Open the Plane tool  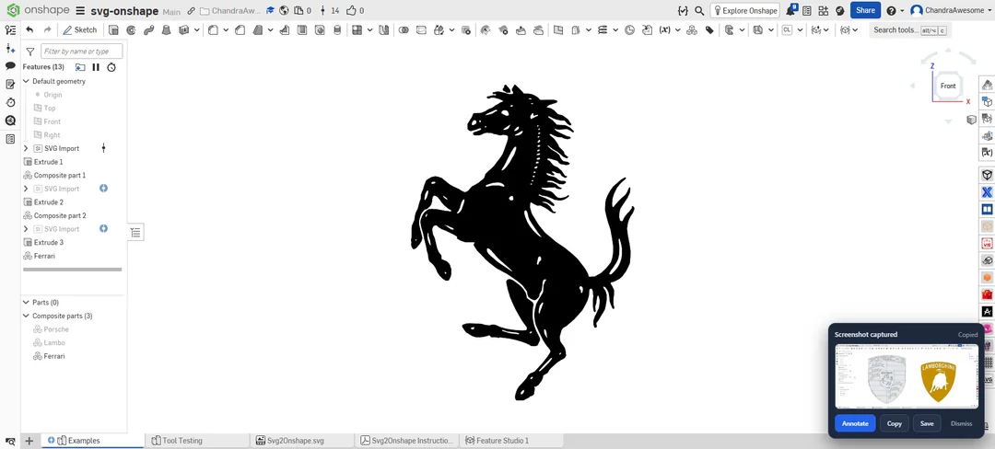[x=557, y=29]
